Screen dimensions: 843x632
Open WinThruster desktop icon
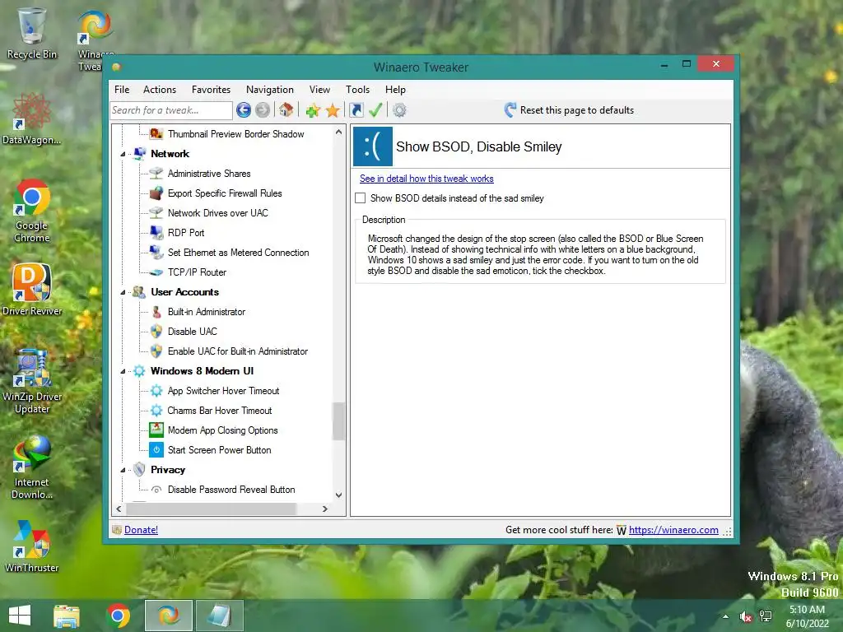[x=32, y=546]
